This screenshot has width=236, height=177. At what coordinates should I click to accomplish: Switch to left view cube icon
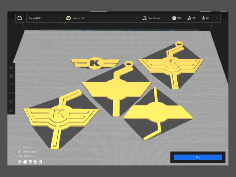click(35, 162)
